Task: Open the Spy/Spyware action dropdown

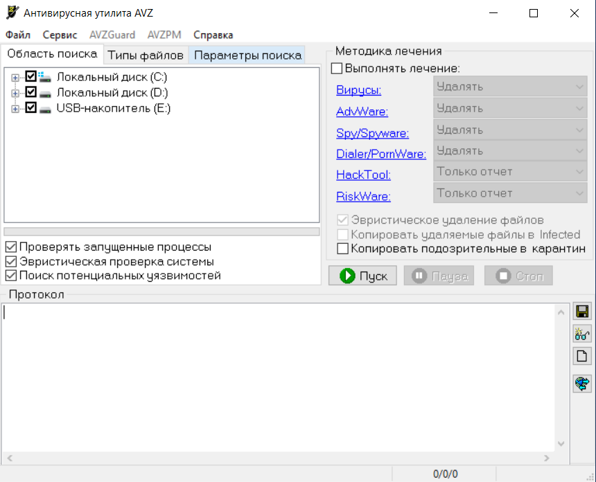Action: pos(510,130)
